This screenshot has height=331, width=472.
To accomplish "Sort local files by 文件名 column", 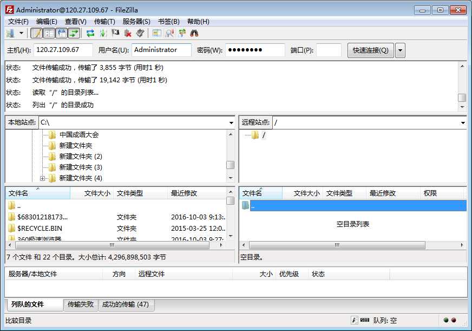I will coord(38,193).
